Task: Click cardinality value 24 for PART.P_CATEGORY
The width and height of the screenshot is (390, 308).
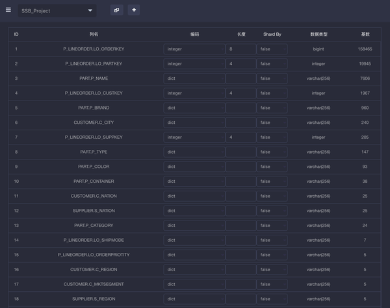Action: pyautogui.click(x=365, y=226)
